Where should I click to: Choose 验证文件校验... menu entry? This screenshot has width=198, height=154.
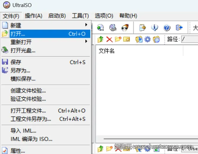click(46, 99)
